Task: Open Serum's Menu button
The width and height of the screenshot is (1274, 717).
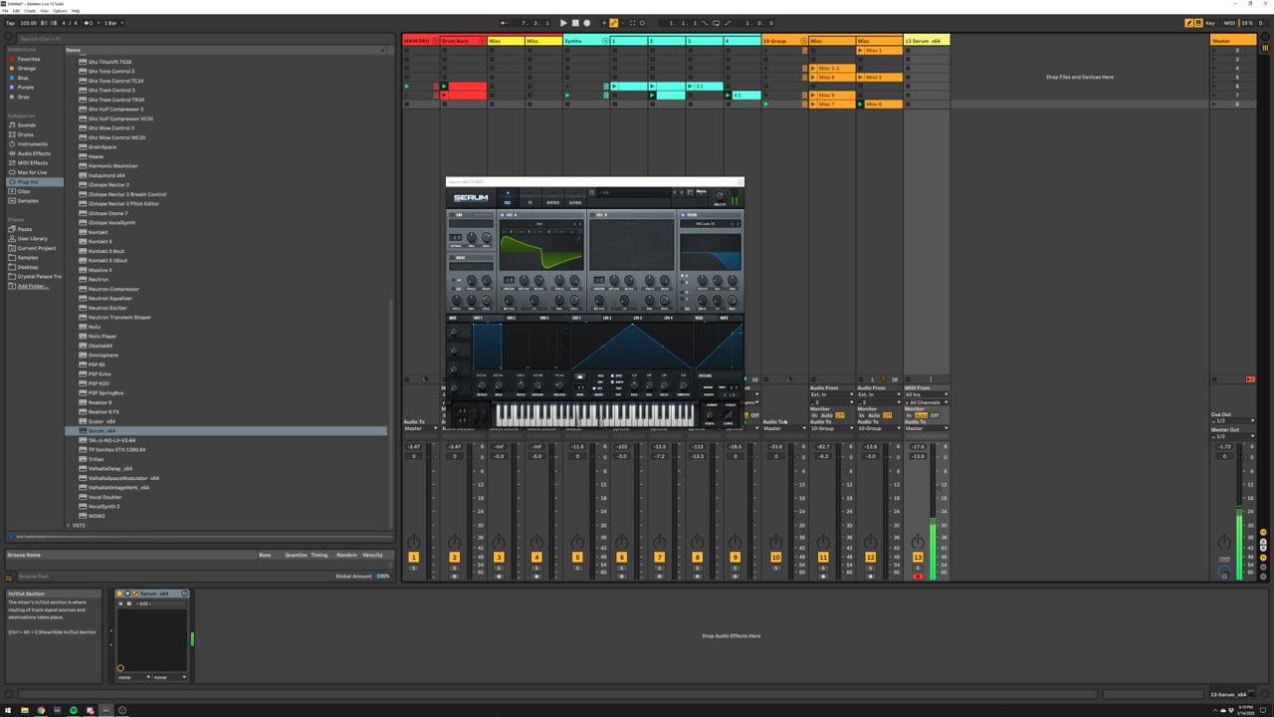Action: coord(701,191)
